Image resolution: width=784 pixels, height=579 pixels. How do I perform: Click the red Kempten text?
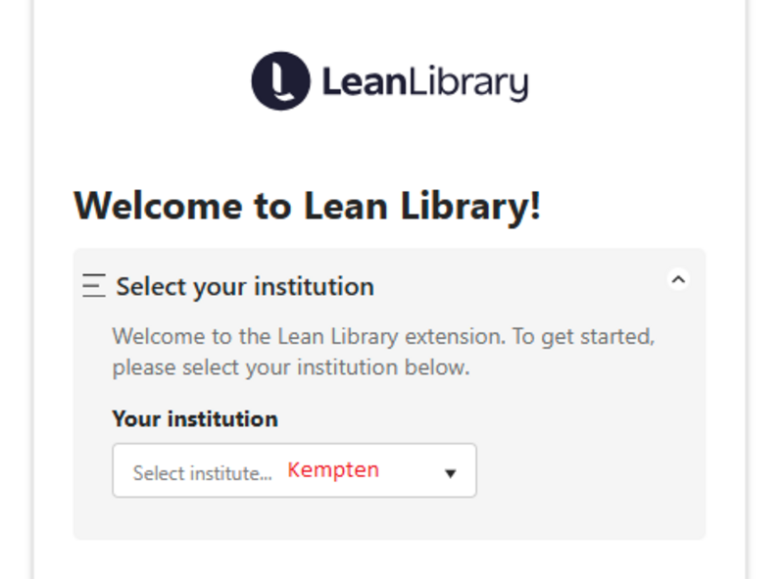333,470
